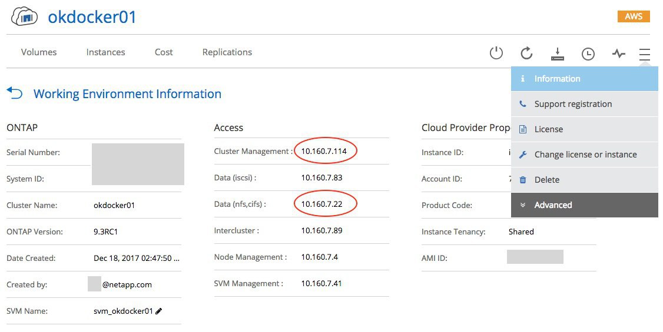Switch to the Volumes tab
The image size is (663, 332).
(39, 52)
